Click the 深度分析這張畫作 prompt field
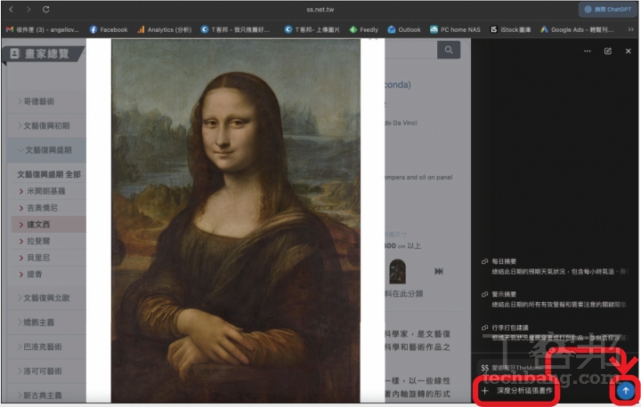The image size is (641, 407). [x=524, y=391]
